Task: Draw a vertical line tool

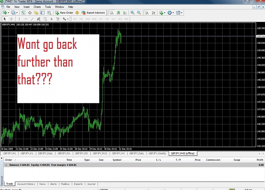Action: (19, 19)
